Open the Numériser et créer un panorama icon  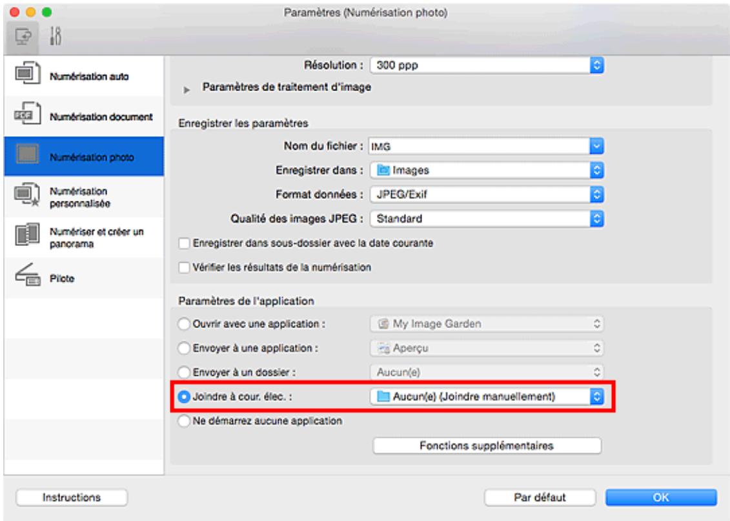click(x=27, y=234)
